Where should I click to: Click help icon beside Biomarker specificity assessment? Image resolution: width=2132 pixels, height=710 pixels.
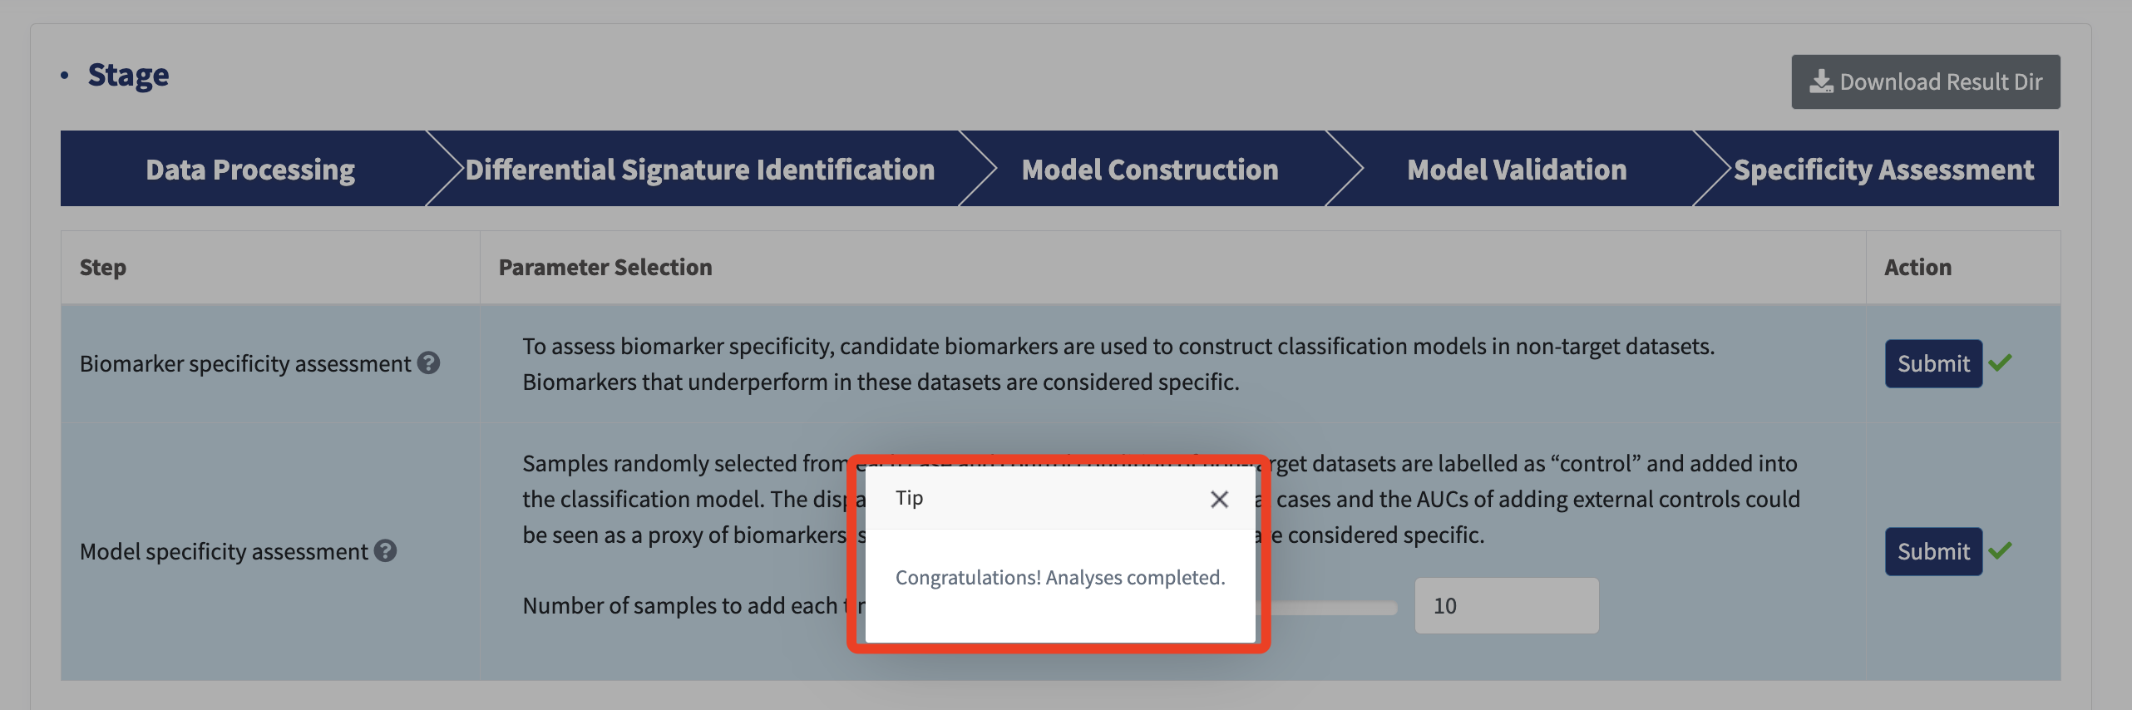(x=428, y=362)
